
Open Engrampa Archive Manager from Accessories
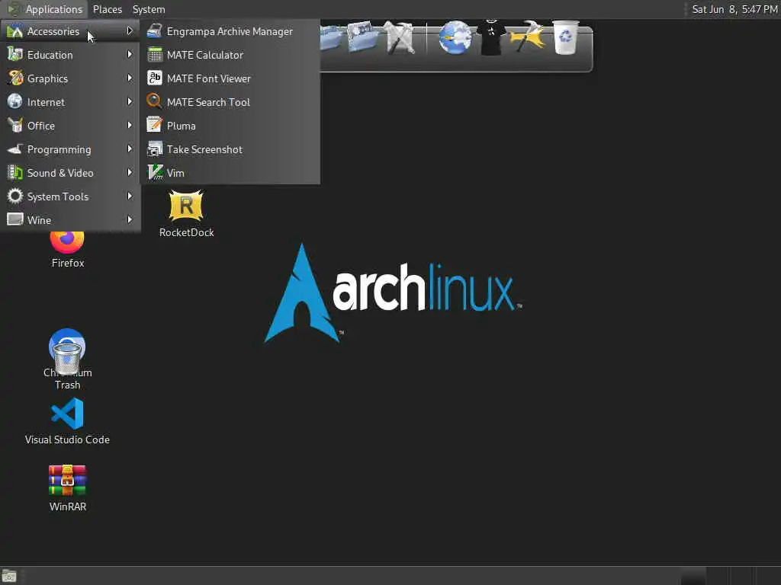(230, 31)
